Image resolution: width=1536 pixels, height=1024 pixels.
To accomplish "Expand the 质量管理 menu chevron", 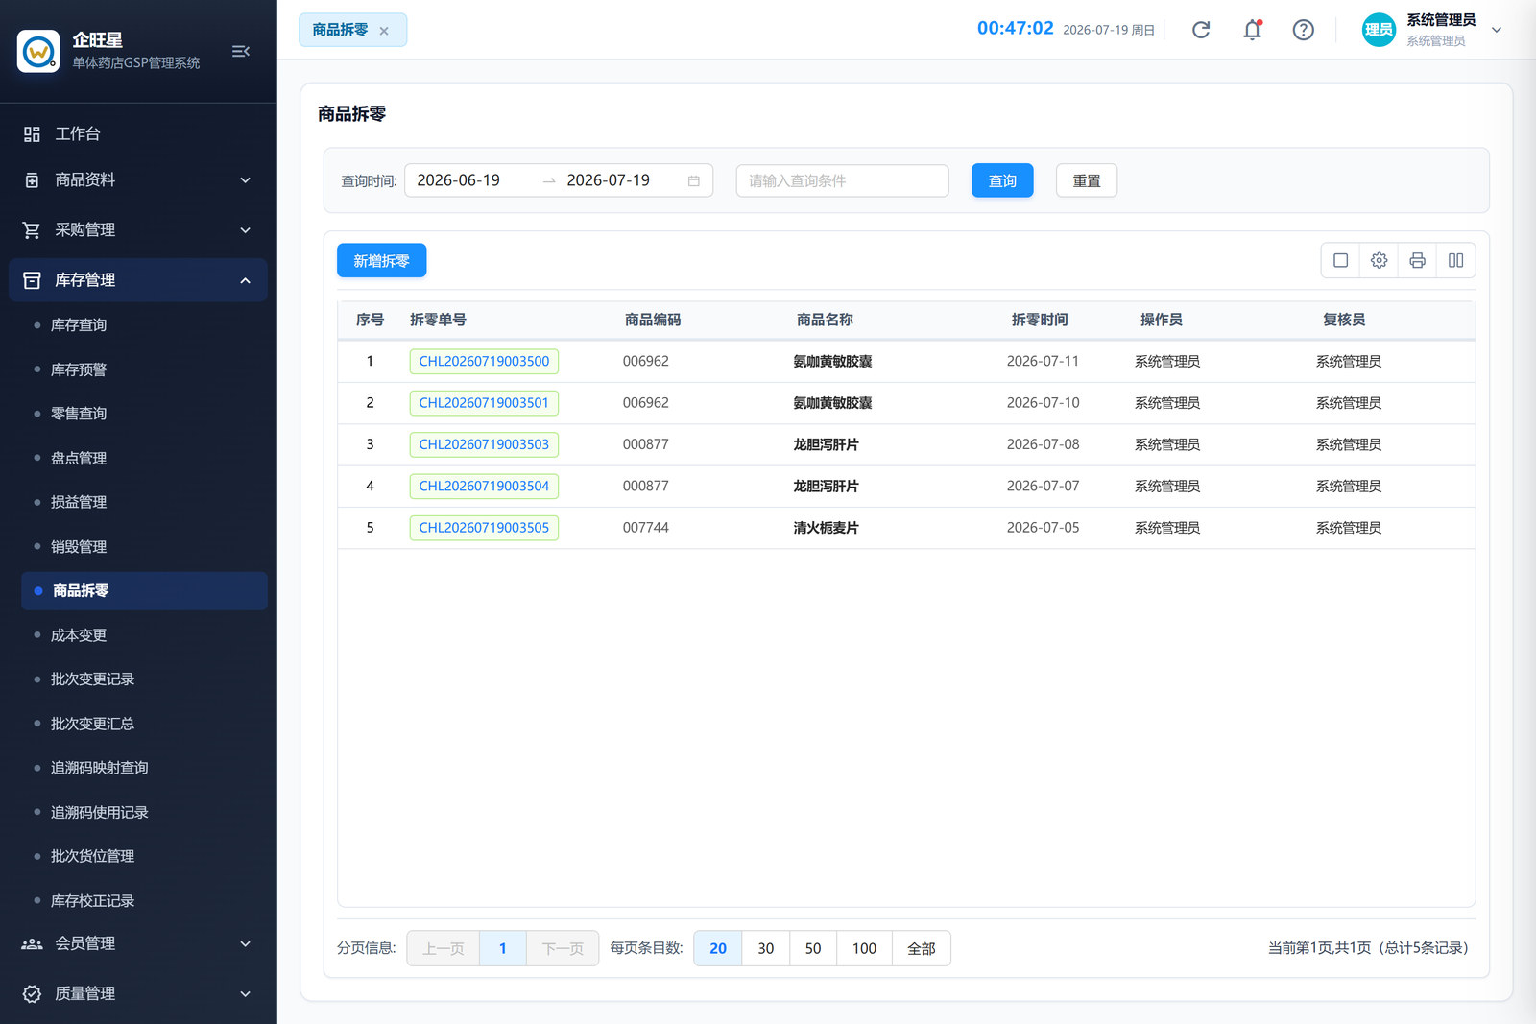I will click(x=245, y=994).
